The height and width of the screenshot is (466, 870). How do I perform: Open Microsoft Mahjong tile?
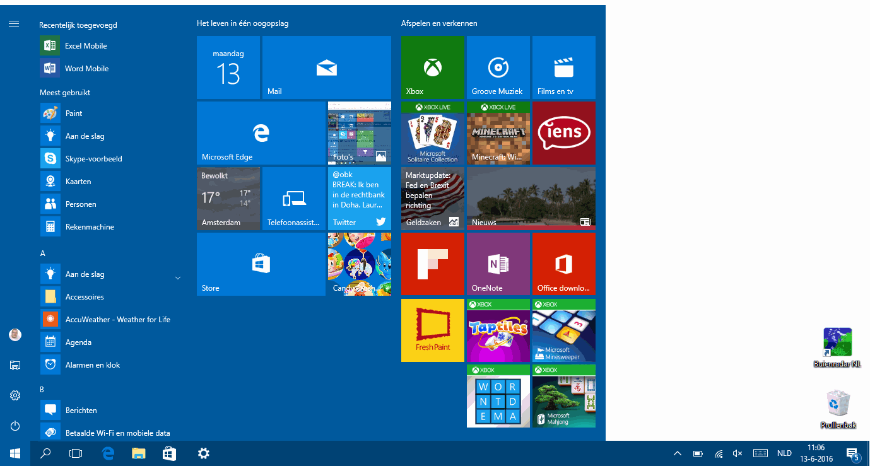[x=564, y=396]
